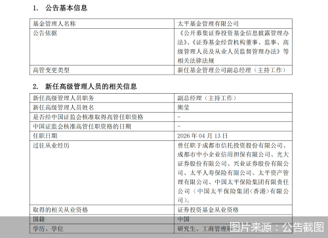The image size is (328, 238).
Task: Click the value 证券投资基金从业资格
Action: (208, 210)
